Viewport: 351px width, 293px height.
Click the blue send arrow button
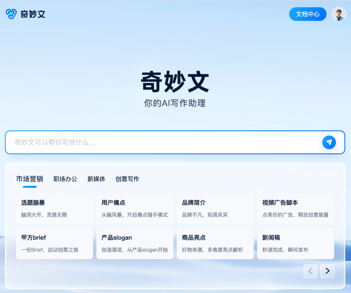329,142
